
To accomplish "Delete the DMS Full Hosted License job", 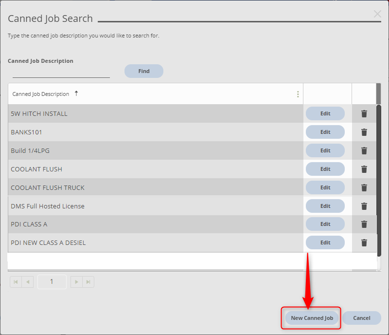I will tap(364, 206).
